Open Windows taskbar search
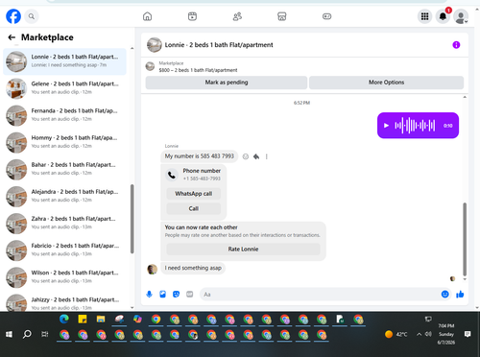Screen dimensions: 480x357 click(x=27, y=334)
